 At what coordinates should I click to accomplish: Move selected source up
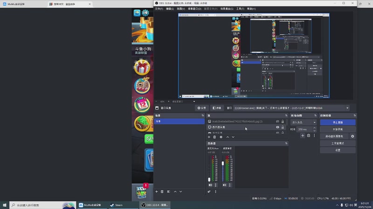pyautogui.click(x=228, y=137)
